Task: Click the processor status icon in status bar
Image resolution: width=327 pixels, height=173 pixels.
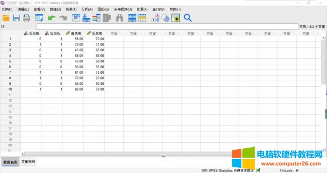Action: pos(258,170)
